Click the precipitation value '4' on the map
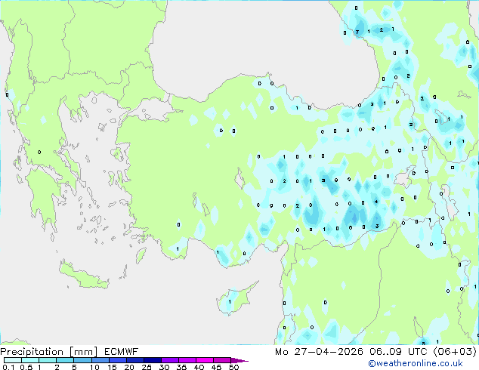 376,202
